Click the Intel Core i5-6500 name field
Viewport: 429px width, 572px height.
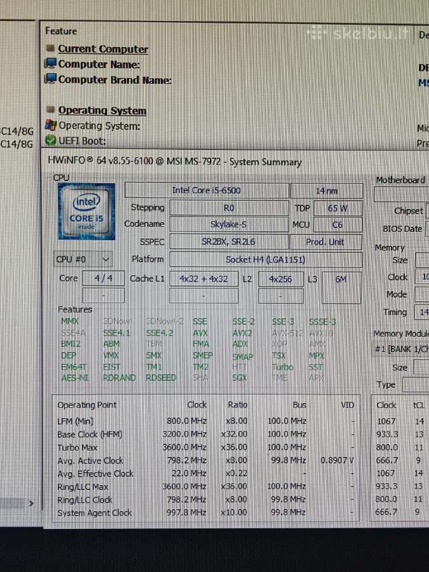tap(207, 191)
